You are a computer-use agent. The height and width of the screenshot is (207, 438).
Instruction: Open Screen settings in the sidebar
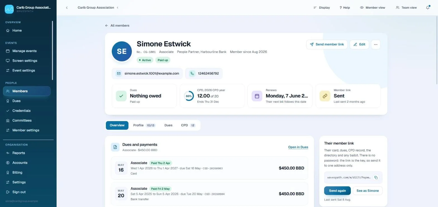27,61
